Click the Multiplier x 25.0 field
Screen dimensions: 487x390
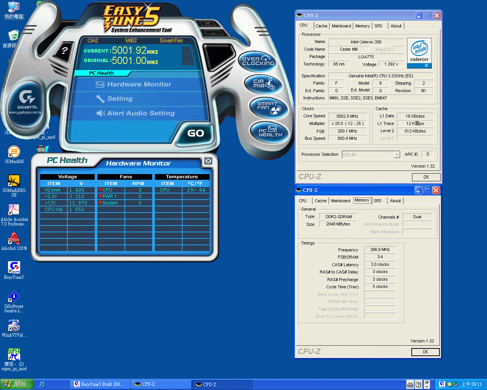347,123
